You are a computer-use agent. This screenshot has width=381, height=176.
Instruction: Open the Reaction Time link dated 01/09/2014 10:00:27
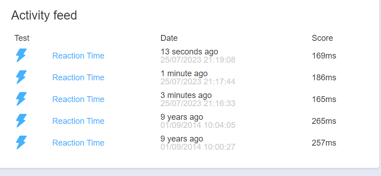pyautogui.click(x=78, y=143)
